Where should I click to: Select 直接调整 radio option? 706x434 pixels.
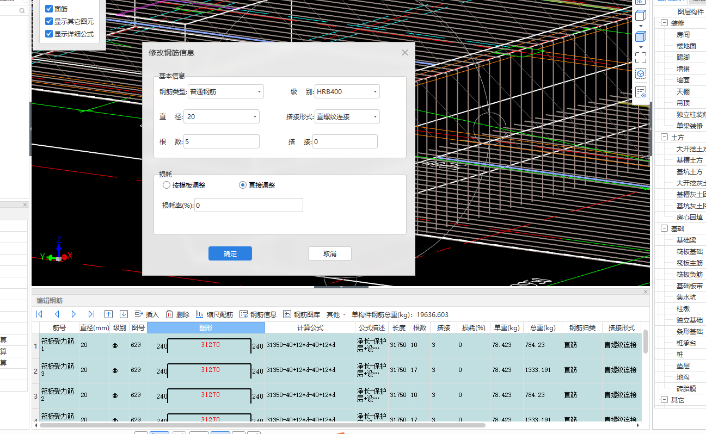click(x=243, y=185)
